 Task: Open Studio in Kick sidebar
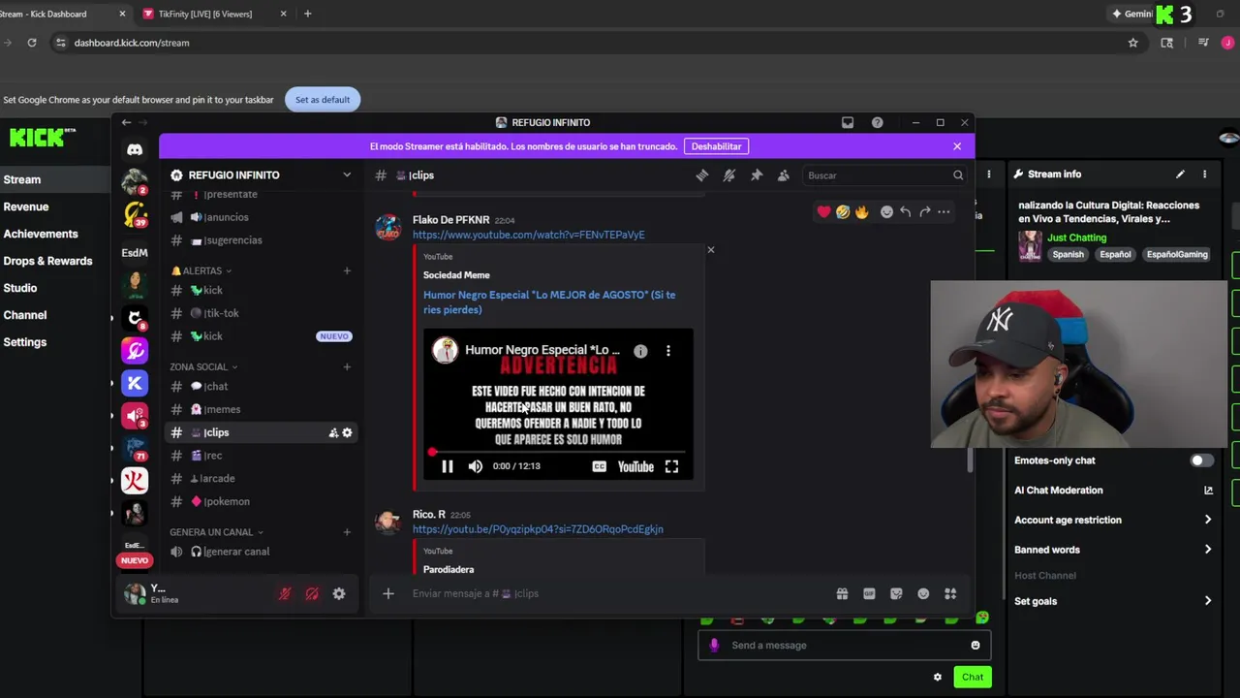point(20,288)
